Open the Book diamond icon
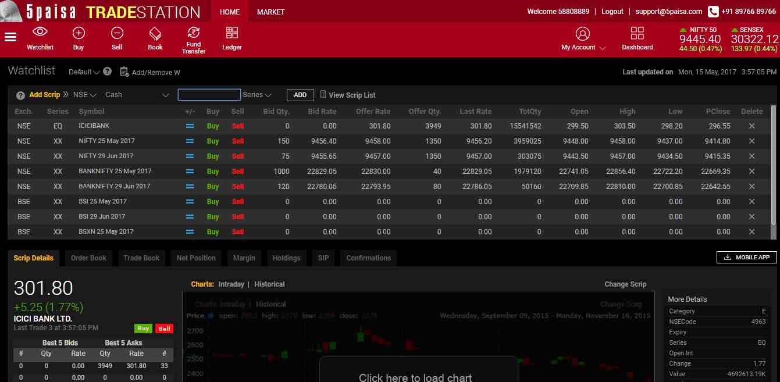Viewport: 780px width, 382px height. pyautogui.click(x=155, y=33)
